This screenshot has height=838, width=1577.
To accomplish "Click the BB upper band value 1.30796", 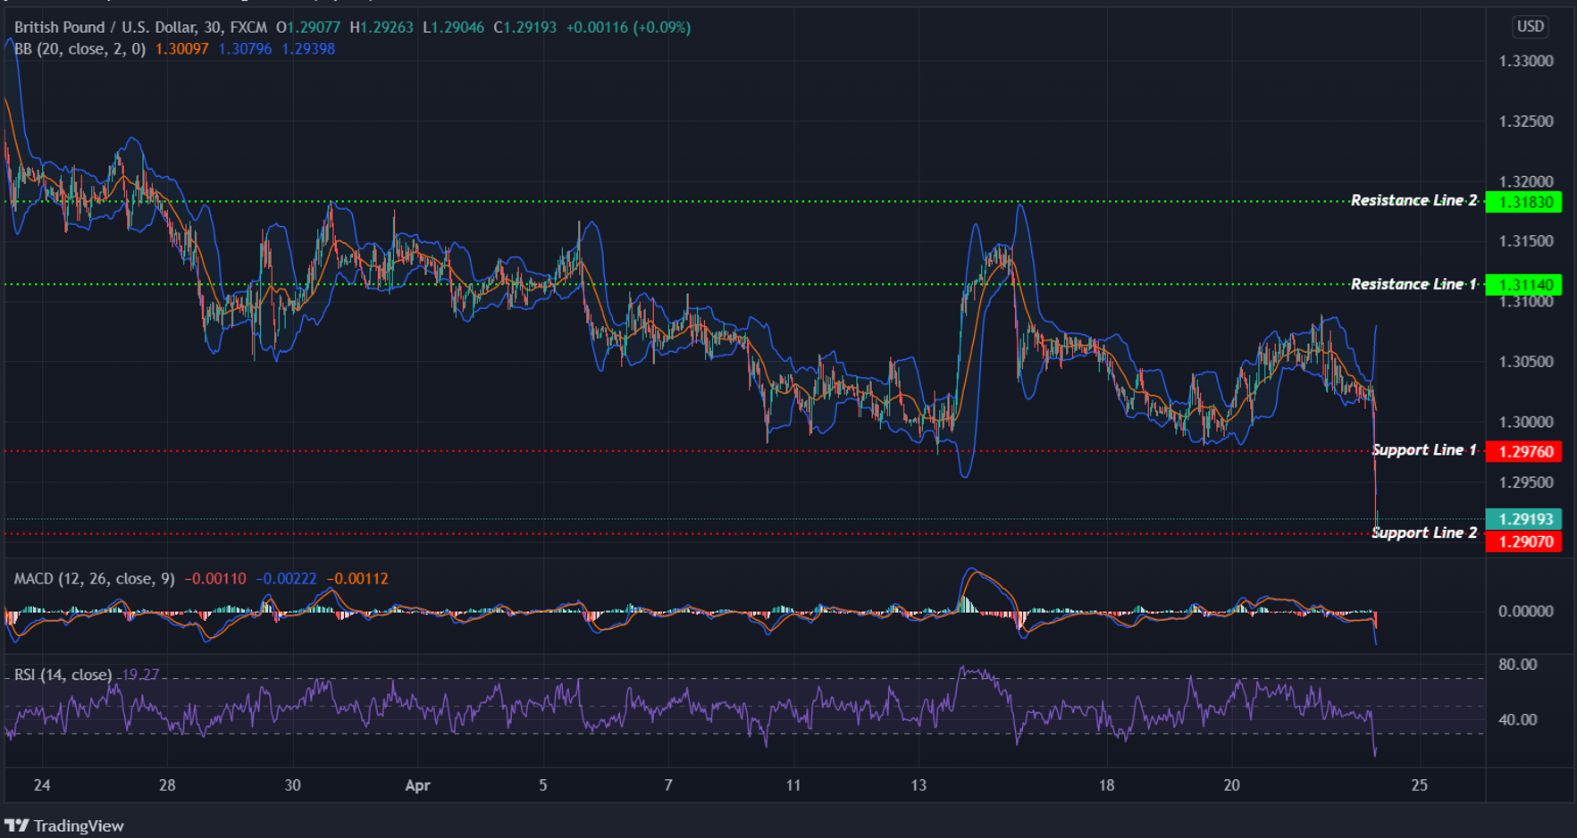I will (244, 49).
